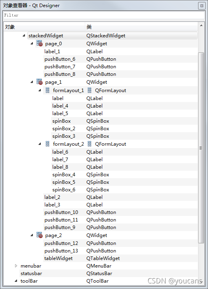Select statusbar object

[31, 274]
